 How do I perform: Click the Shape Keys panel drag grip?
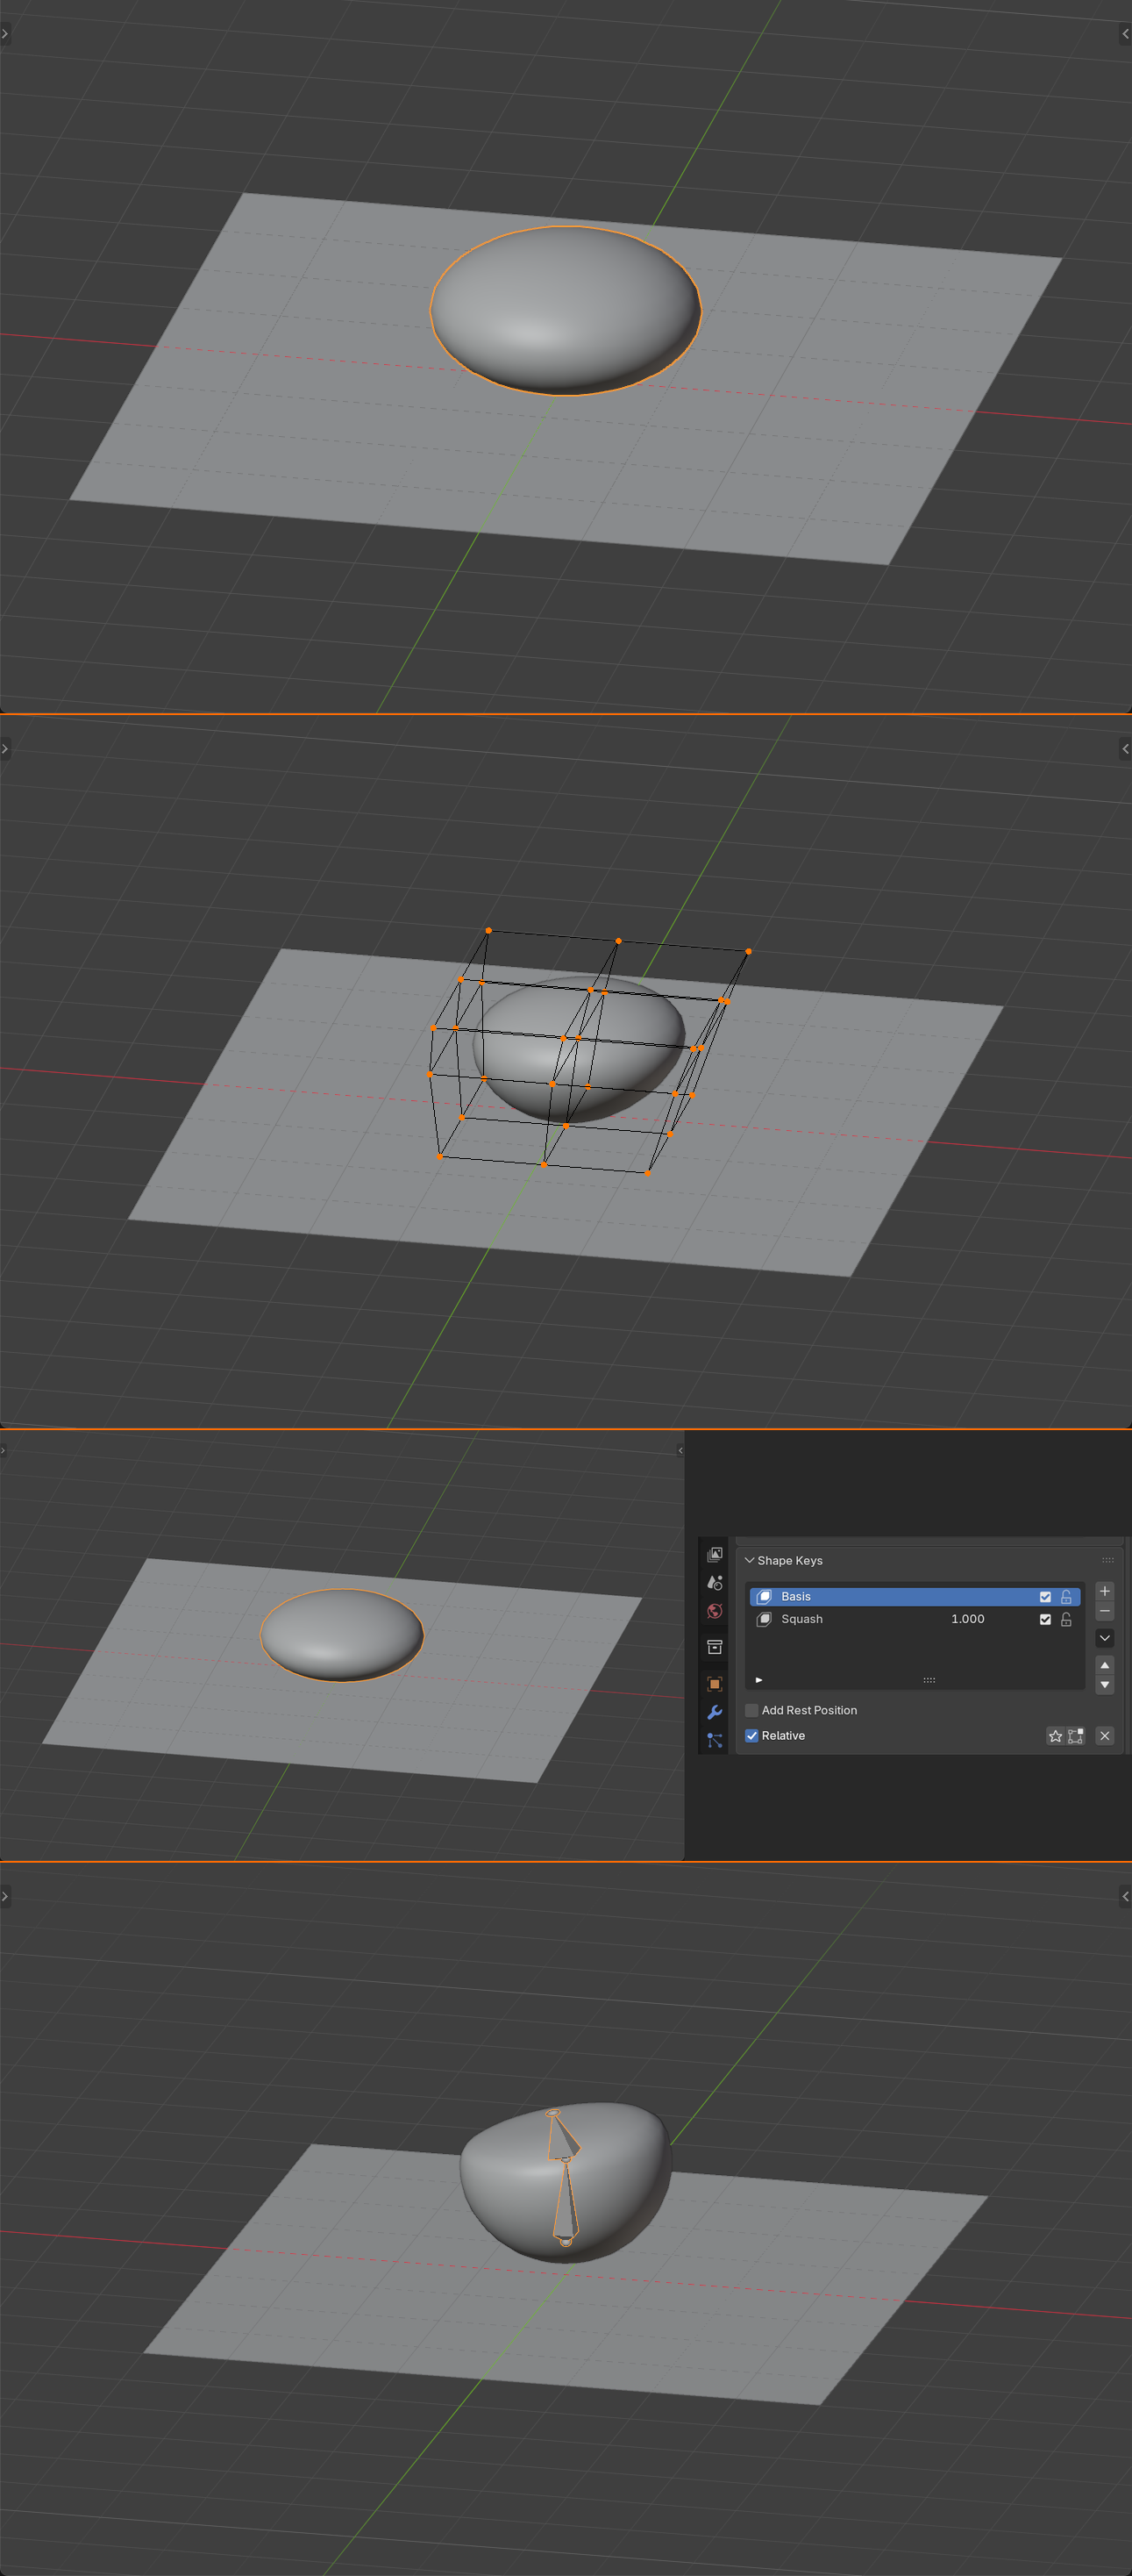pyautogui.click(x=1107, y=1560)
